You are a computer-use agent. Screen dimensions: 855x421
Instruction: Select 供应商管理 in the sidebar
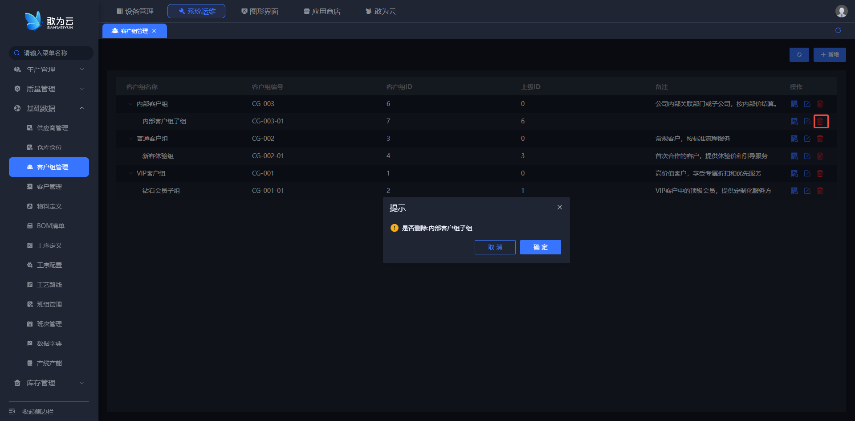[x=52, y=128]
